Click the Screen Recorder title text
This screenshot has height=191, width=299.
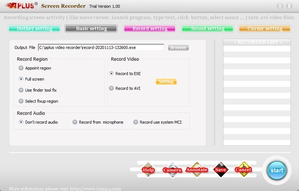63,6
